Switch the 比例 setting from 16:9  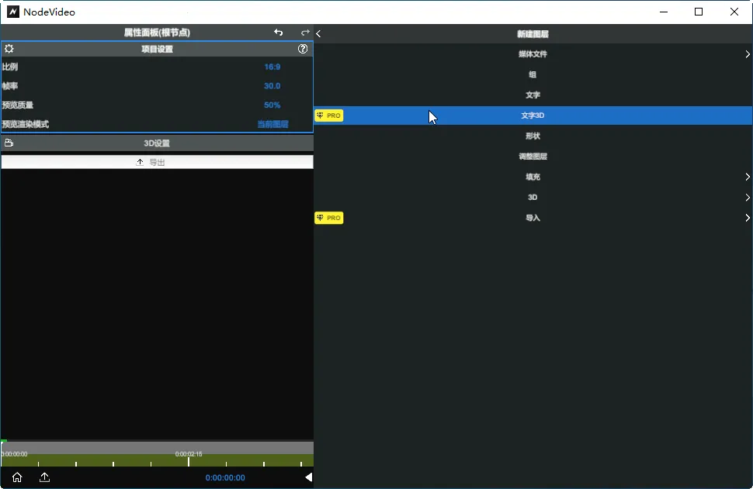pyautogui.click(x=272, y=67)
